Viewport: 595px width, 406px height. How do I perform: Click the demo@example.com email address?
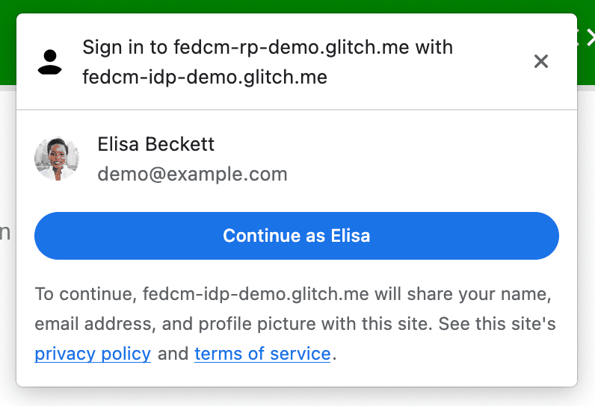click(x=192, y=175)
